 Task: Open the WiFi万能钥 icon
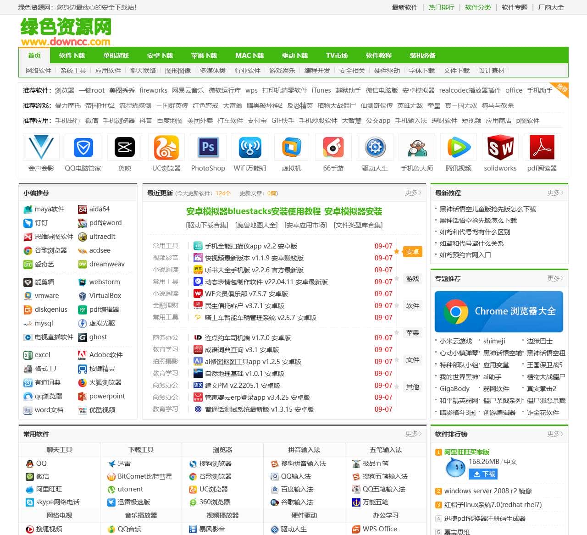coord(250,147)
